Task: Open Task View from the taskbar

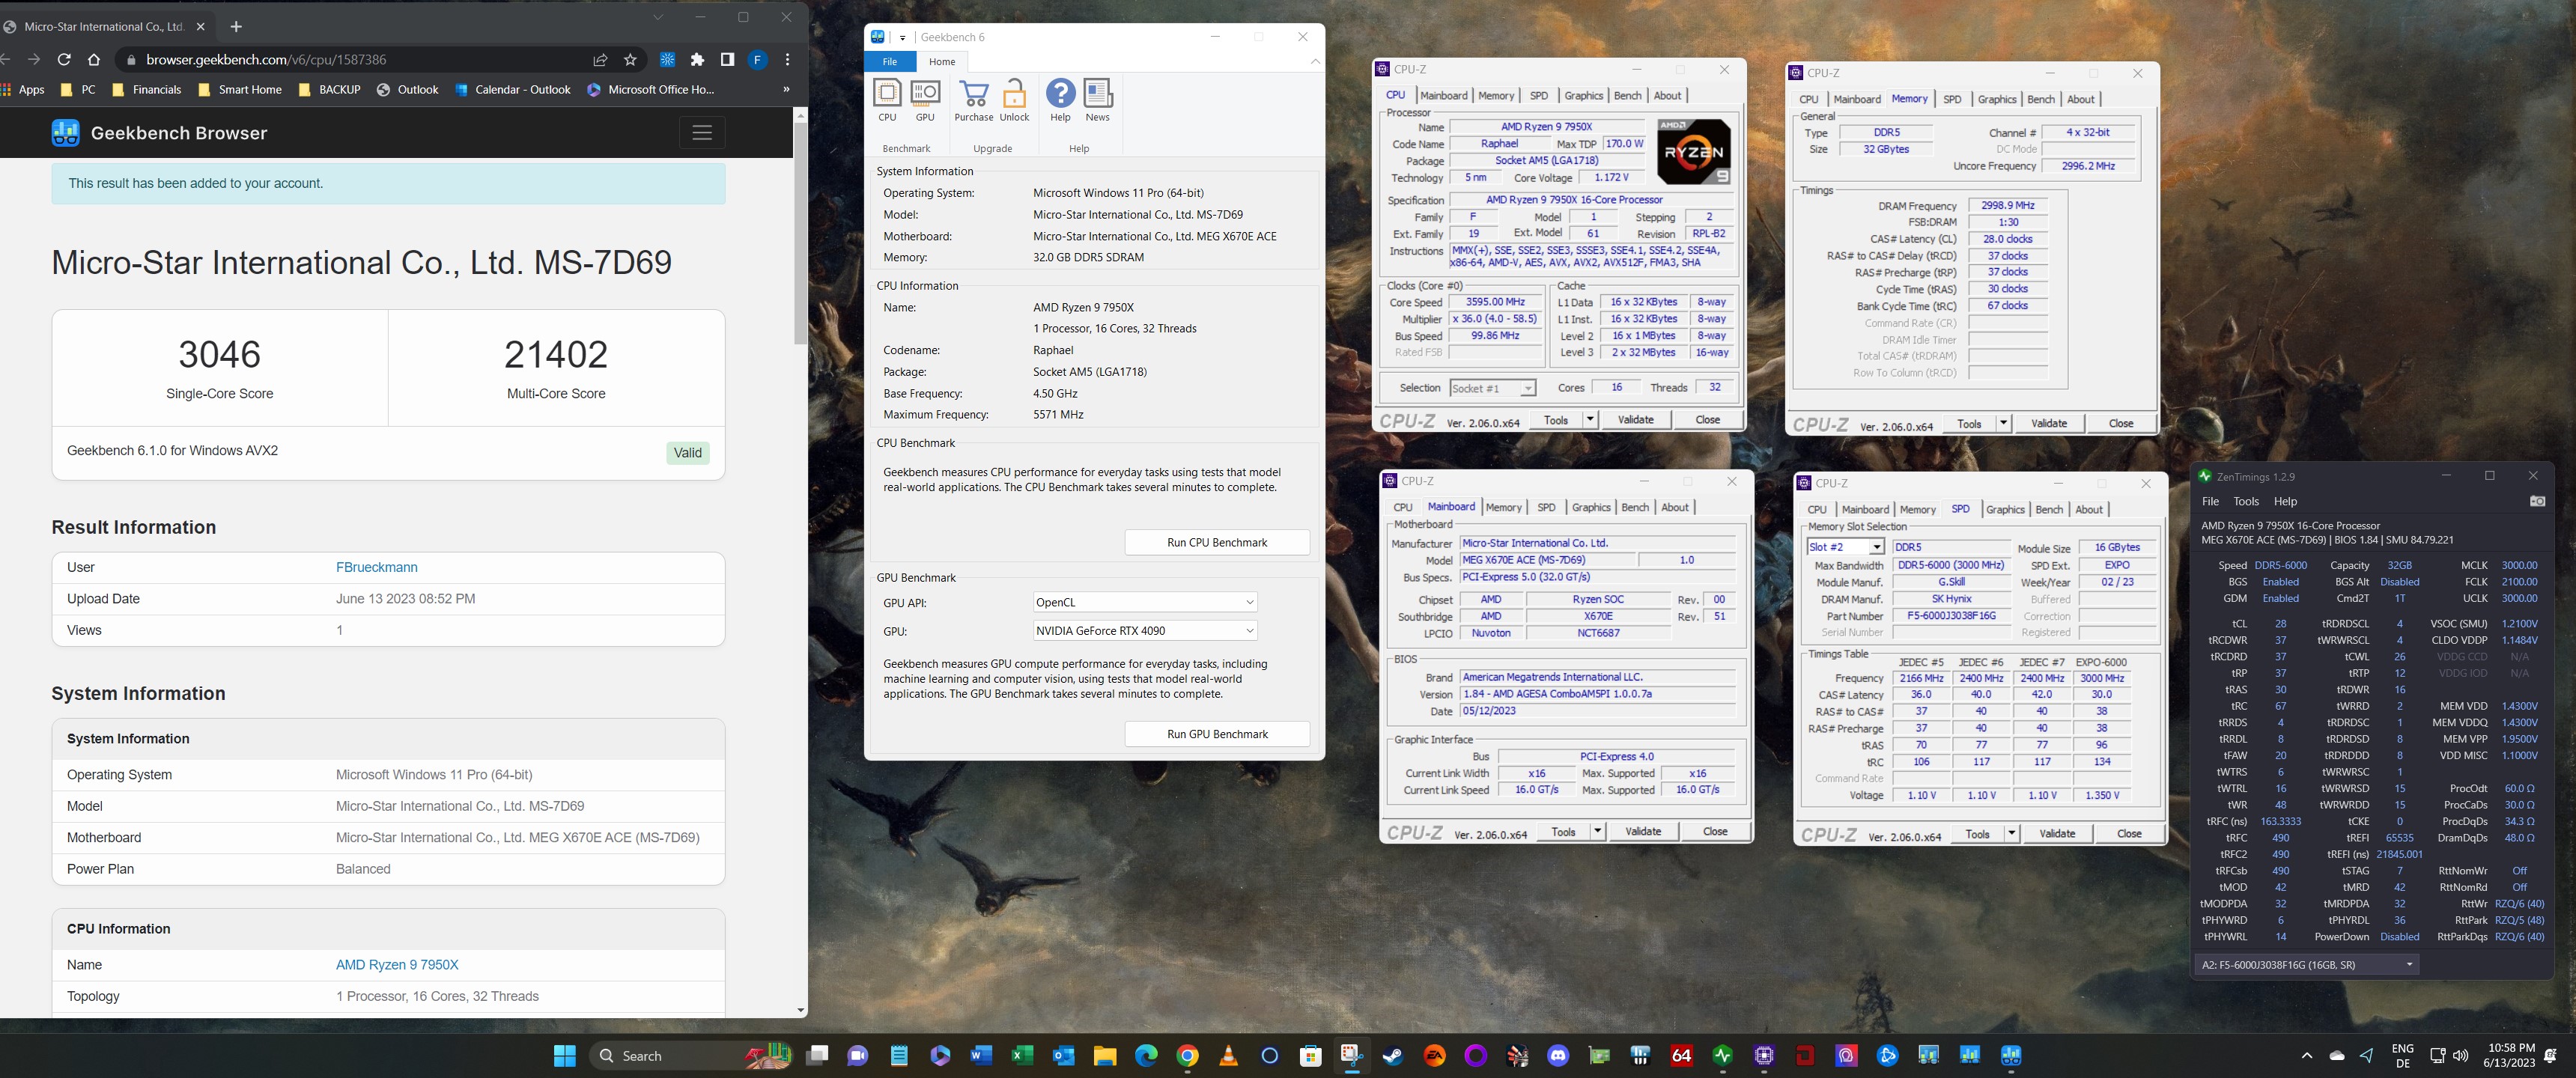Action: [817, 1055]
